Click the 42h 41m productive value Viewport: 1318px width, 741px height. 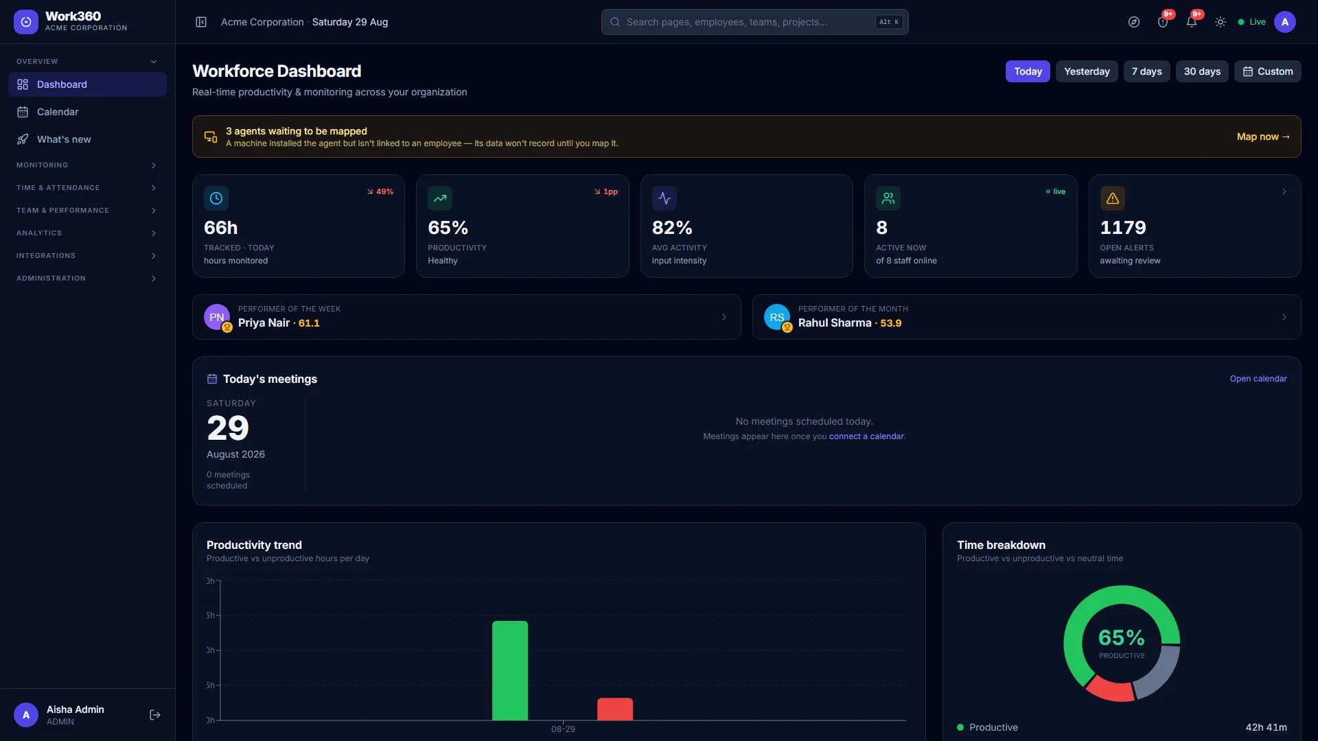(x=1267, y=727)
